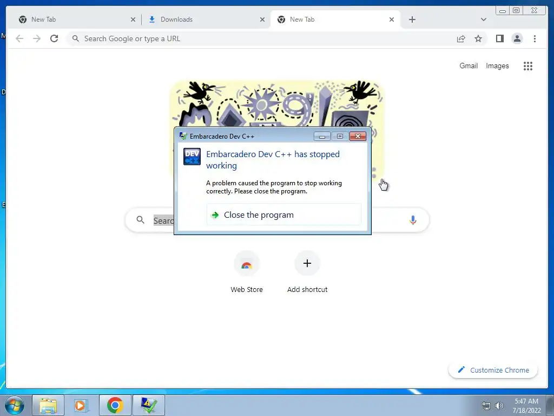Focus the Chrome address bar

[x=261, y=38]
